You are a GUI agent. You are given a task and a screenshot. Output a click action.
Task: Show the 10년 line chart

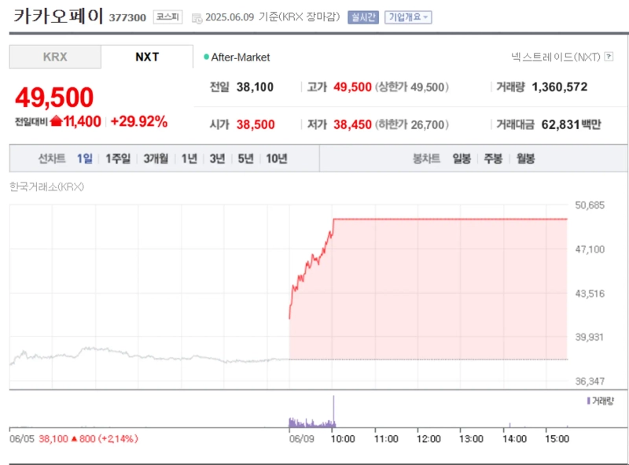click(x=276, y=158)
